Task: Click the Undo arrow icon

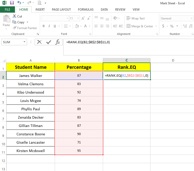Action: (19, 3)
